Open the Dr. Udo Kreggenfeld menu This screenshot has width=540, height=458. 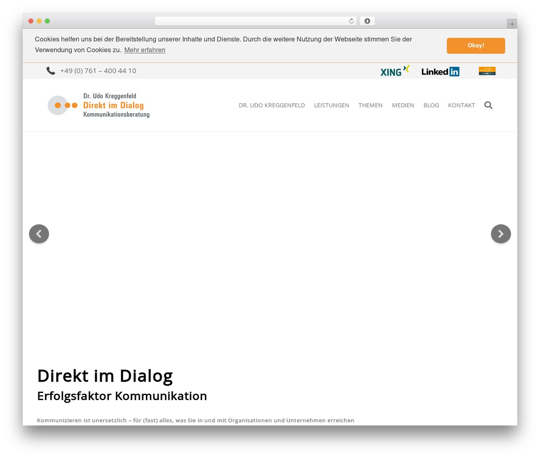[272, 105]
